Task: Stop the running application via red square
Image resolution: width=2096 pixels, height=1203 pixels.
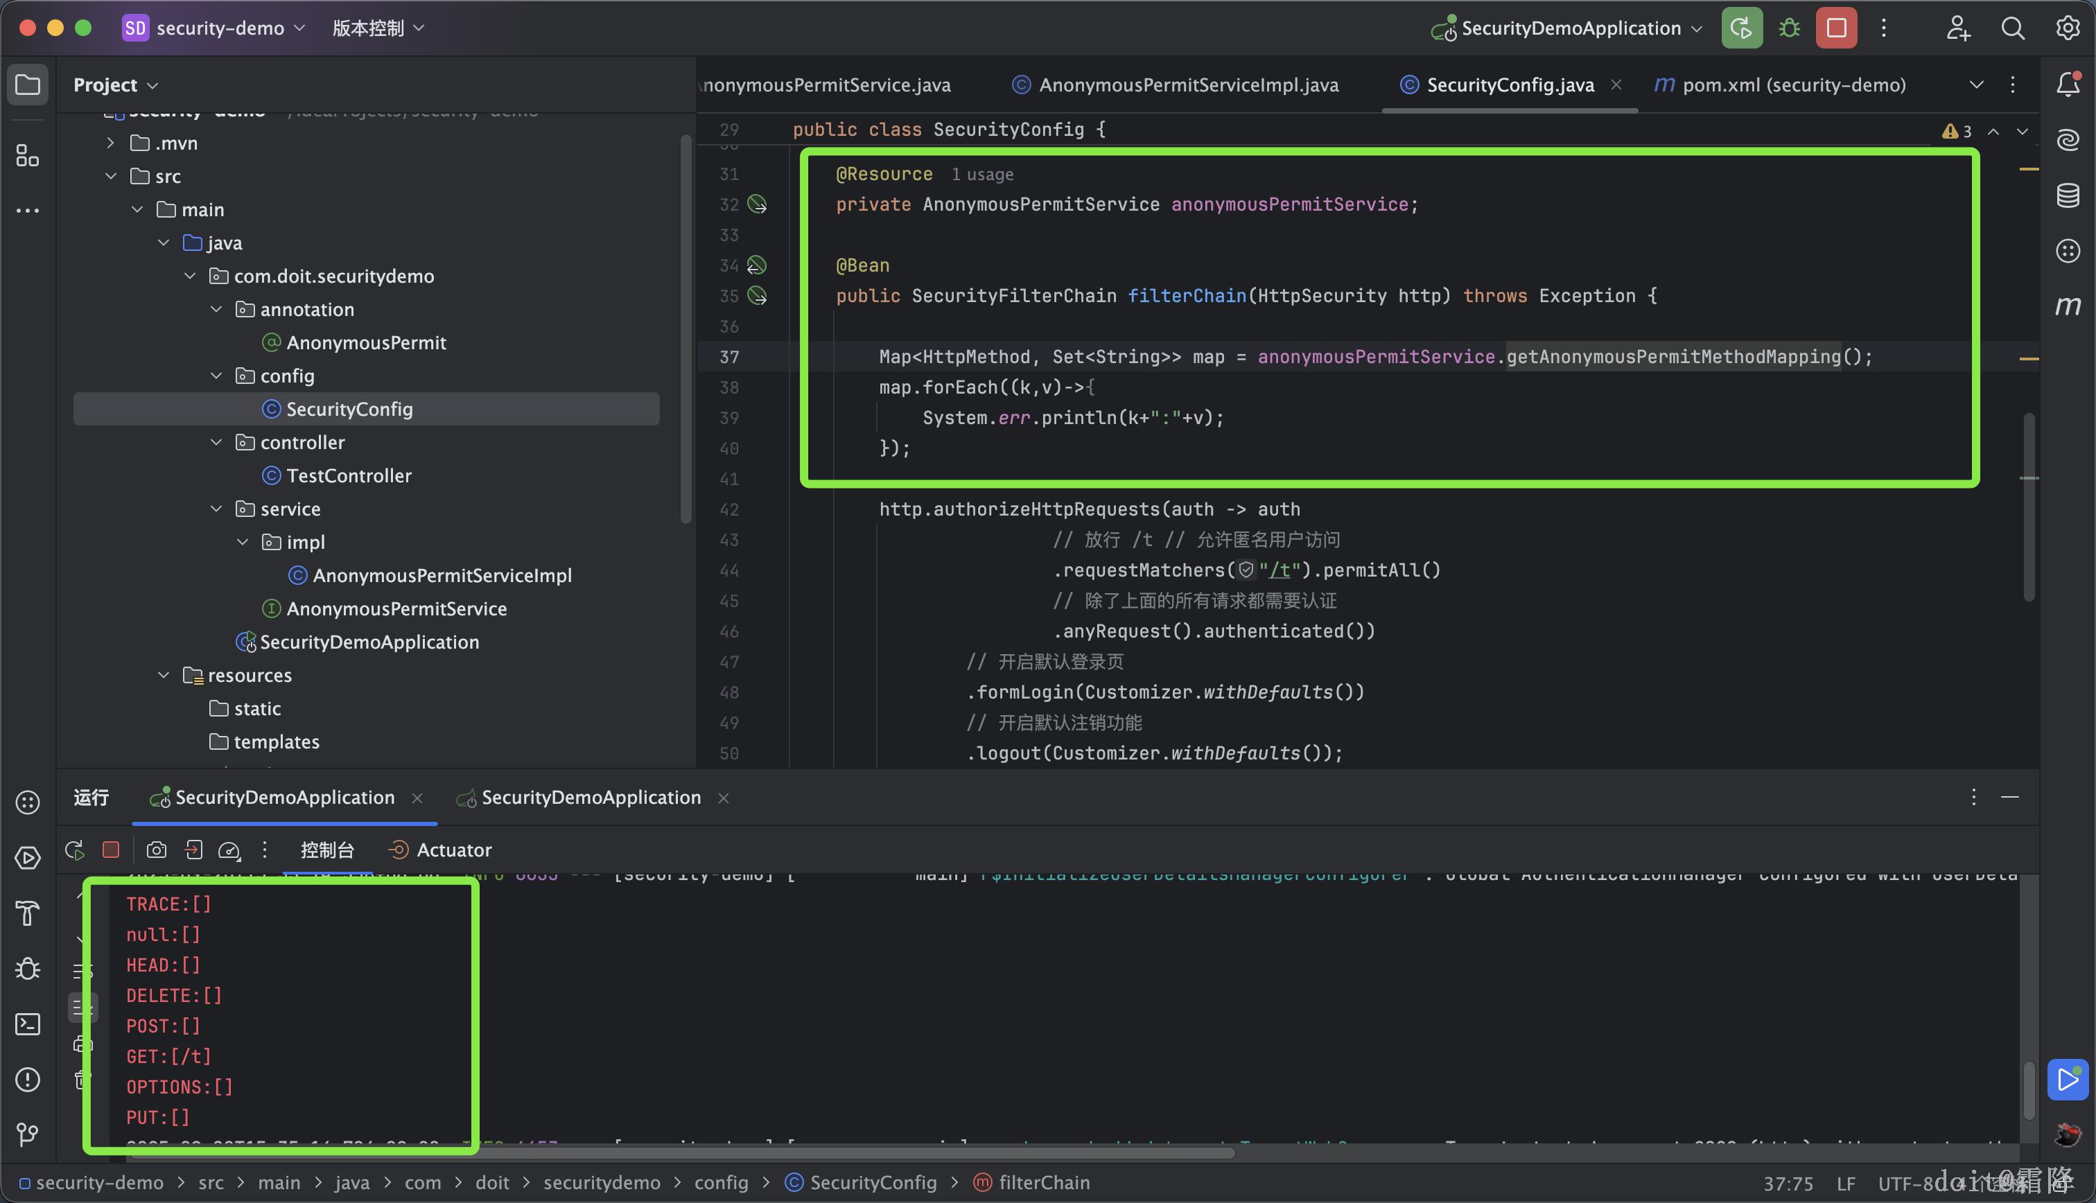Action: pos(1836,28)
